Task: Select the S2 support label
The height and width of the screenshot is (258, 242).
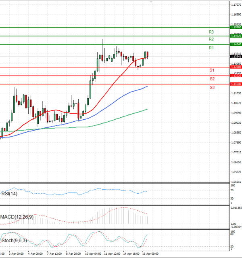Action: (x=212, y=79)
